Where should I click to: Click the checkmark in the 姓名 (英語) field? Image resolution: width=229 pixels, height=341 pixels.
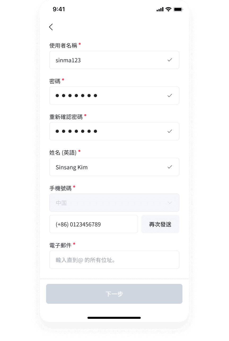tap(170, 167)
